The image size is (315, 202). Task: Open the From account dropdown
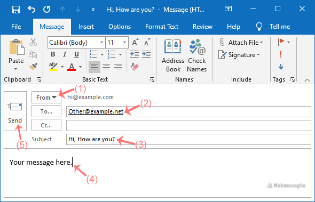point(46,98)
